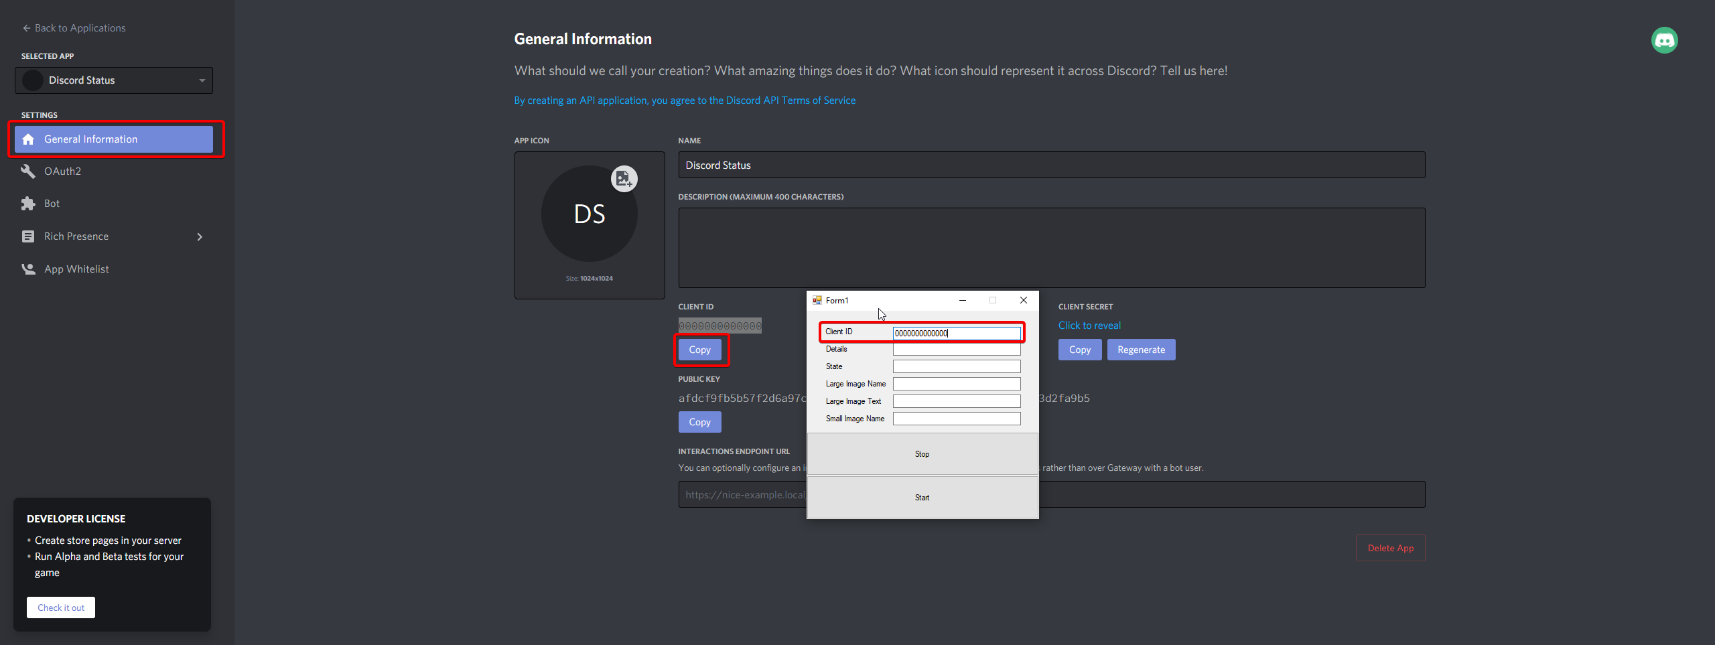
Task: Click the Small Image Name field
Action: click(x=957, y=419)
